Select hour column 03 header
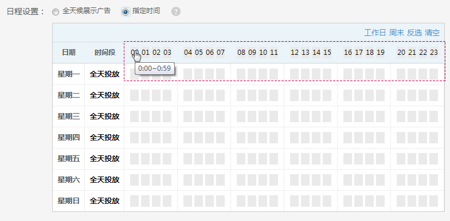 click(x=167, y=53)
